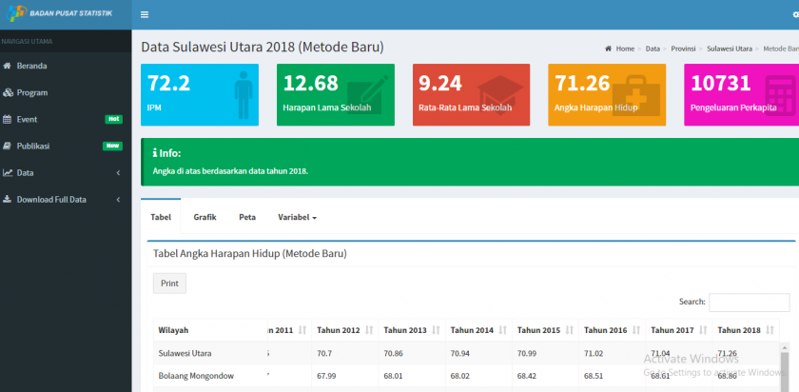Expand Download Full Data submenu chevron
799x392 pixels.
point(118,199)
